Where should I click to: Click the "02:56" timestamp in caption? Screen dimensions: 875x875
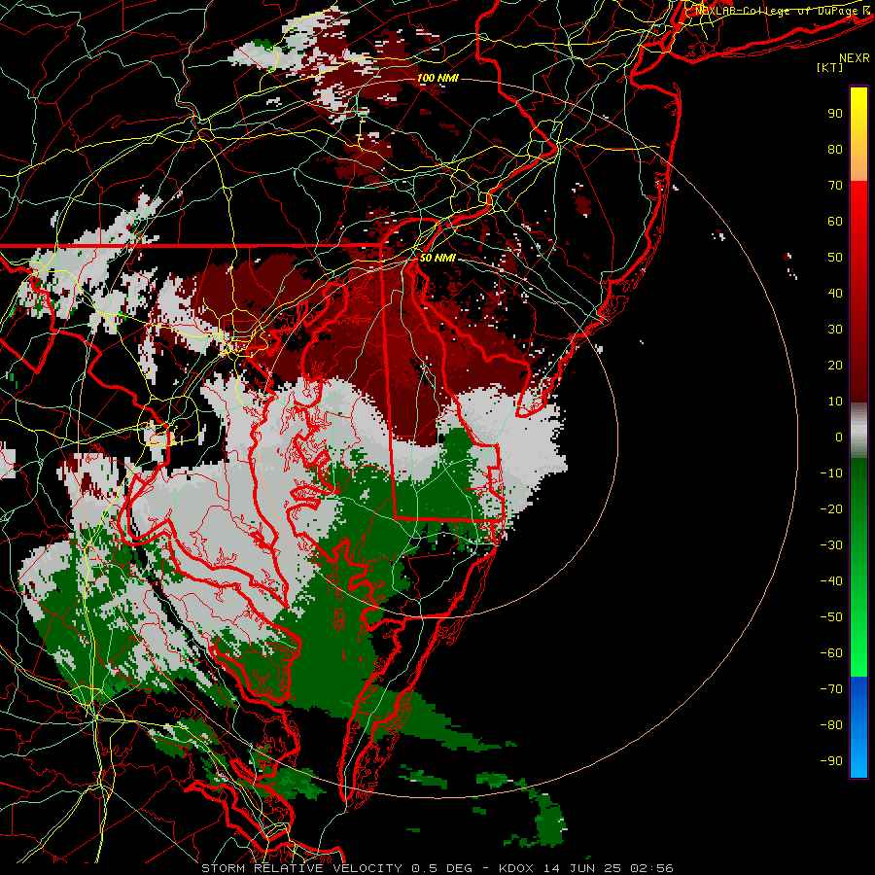pos(651,868)
